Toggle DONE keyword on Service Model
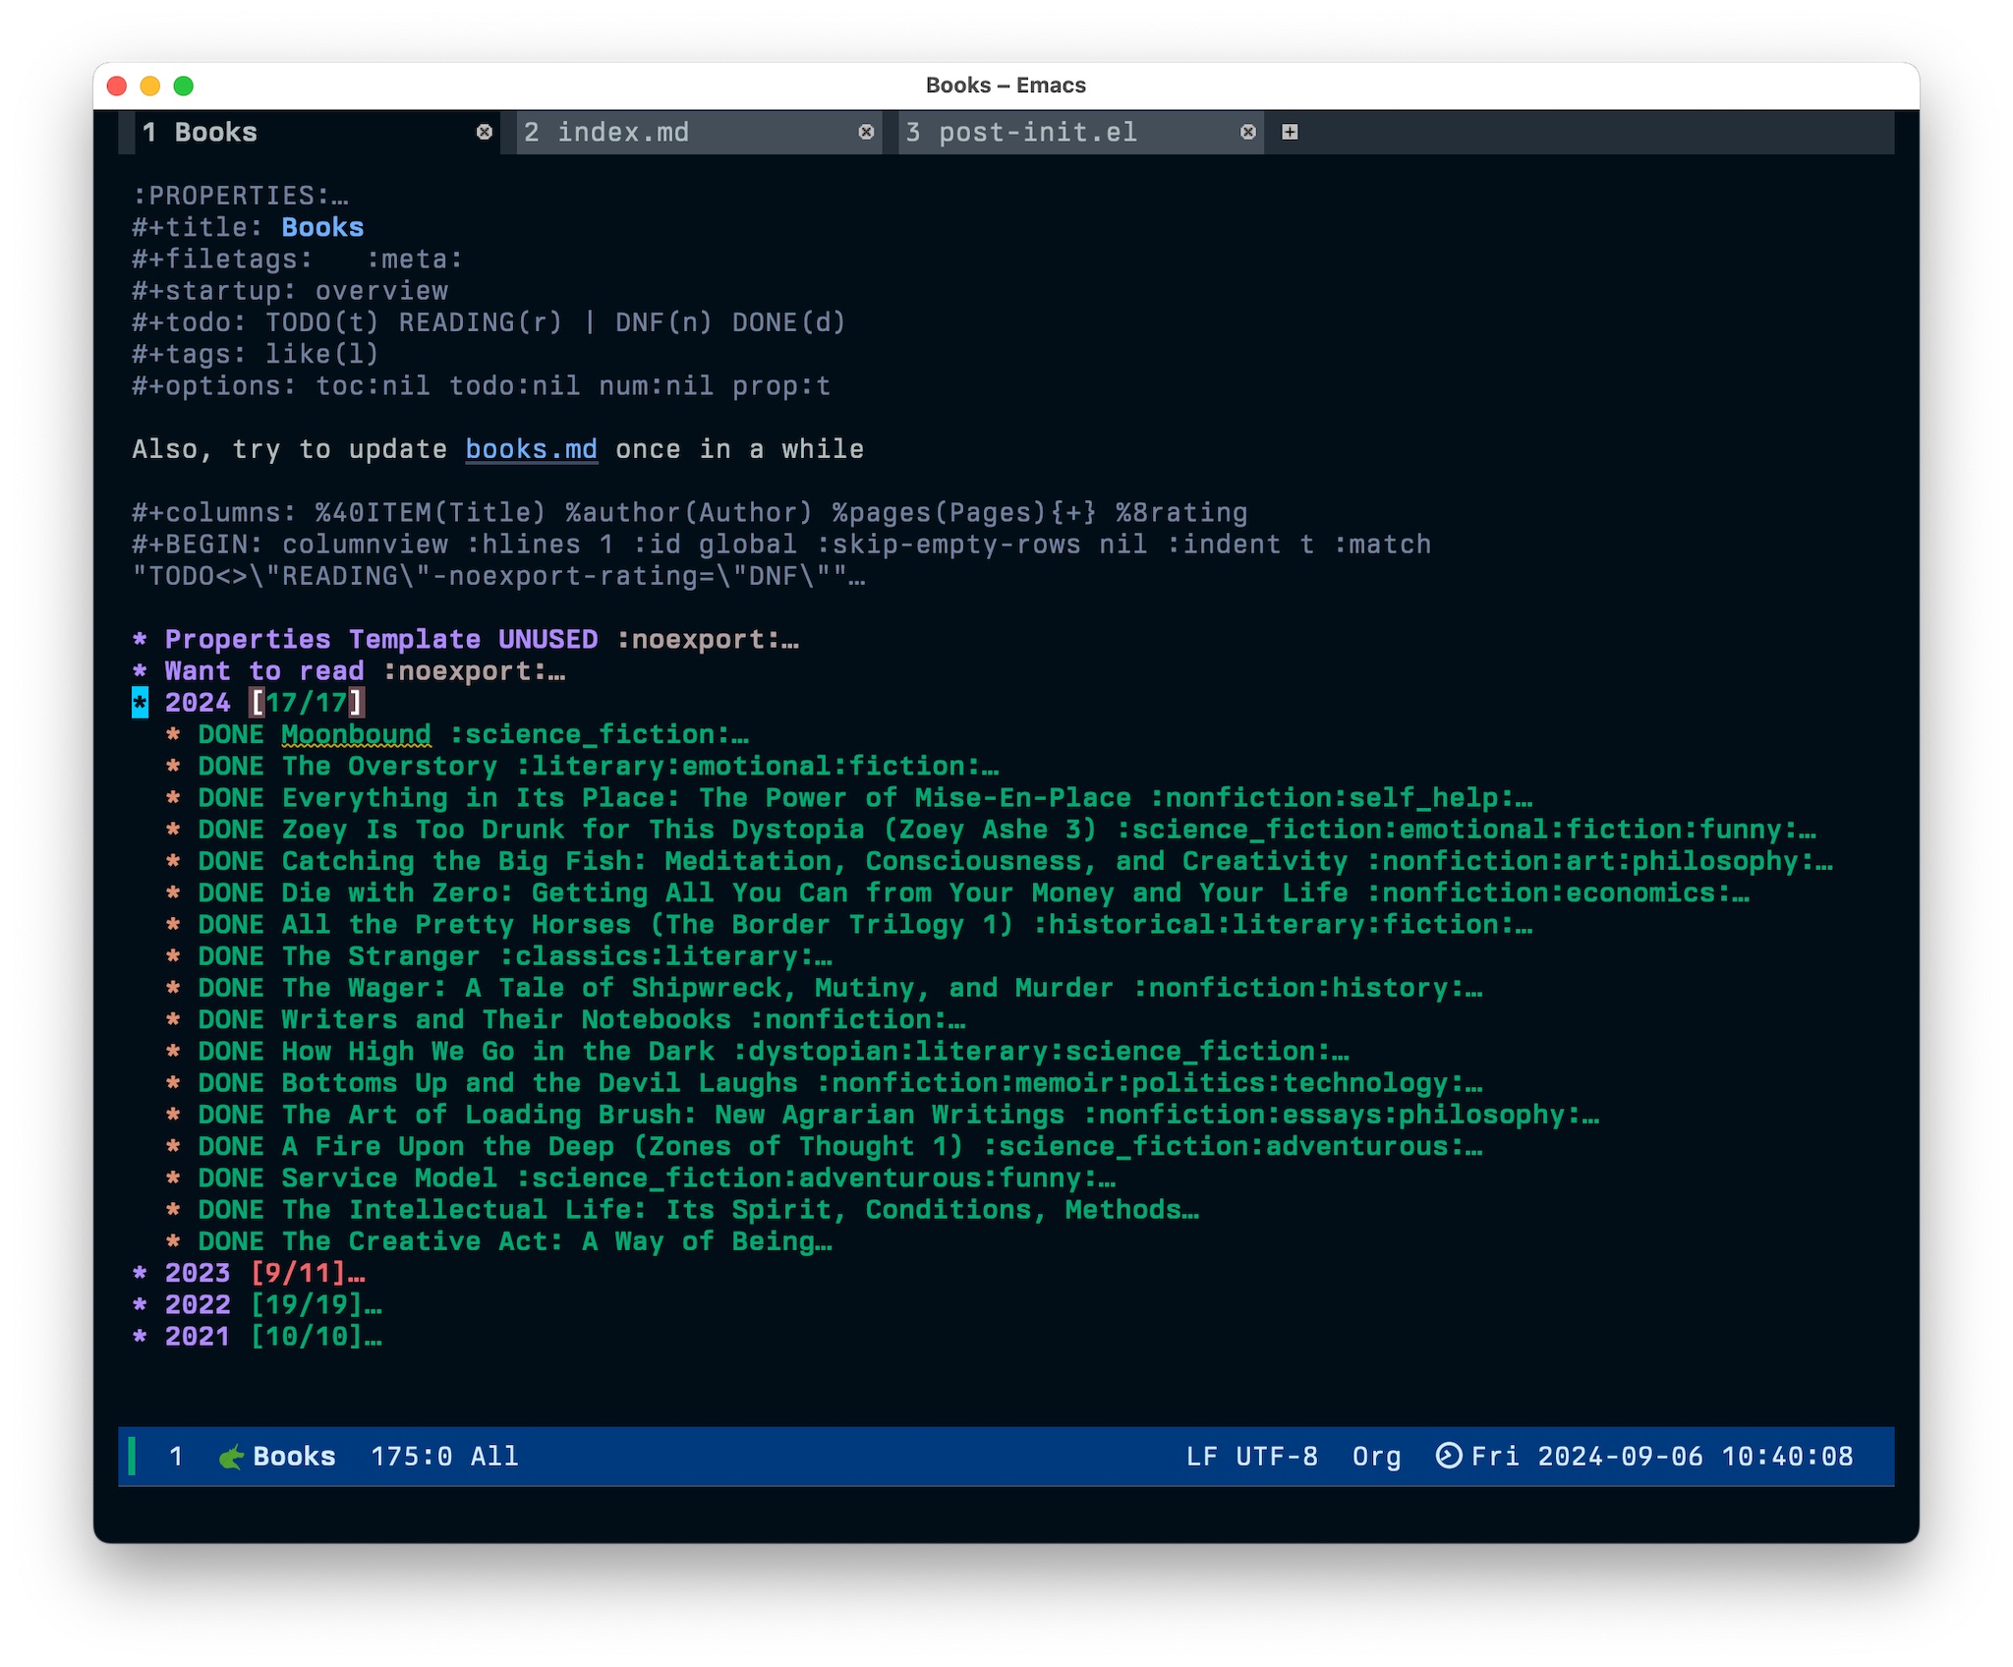Viewport: 2013px width, 1667px height. point(231,1178)
